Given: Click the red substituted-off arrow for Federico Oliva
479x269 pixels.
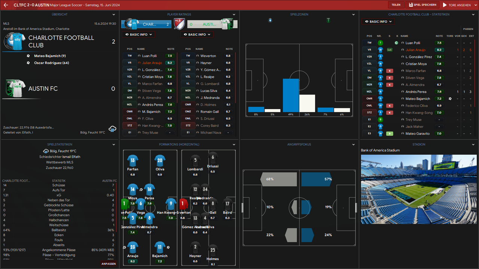Looking at the screenshot, I should point(390,106).
